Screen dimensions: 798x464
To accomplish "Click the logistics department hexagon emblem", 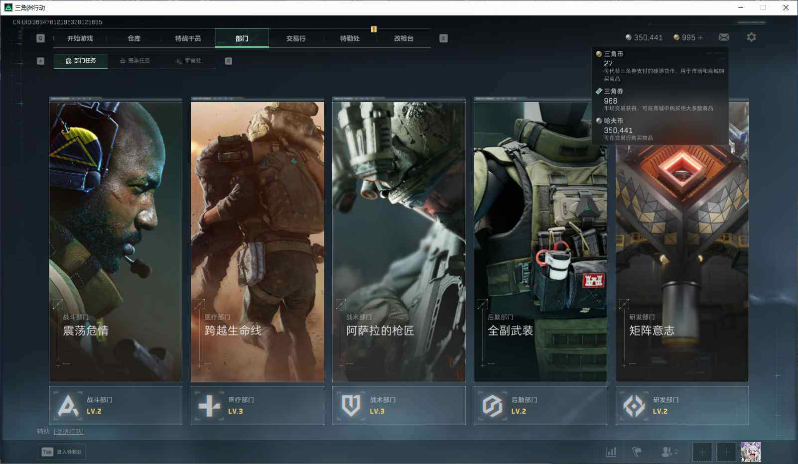I will (492, 406).
